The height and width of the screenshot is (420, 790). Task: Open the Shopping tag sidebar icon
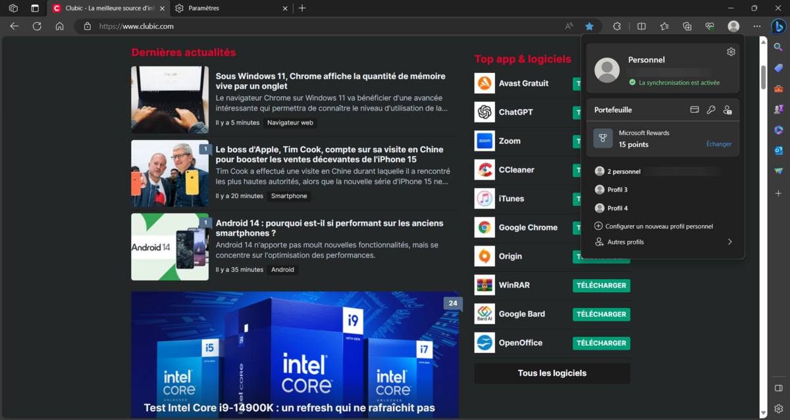pos(778,68)
